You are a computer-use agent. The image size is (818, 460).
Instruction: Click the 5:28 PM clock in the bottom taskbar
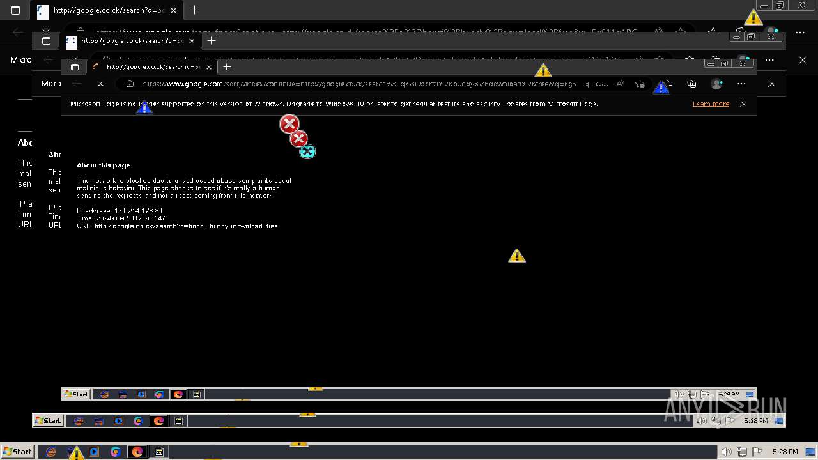coord(785,452)
